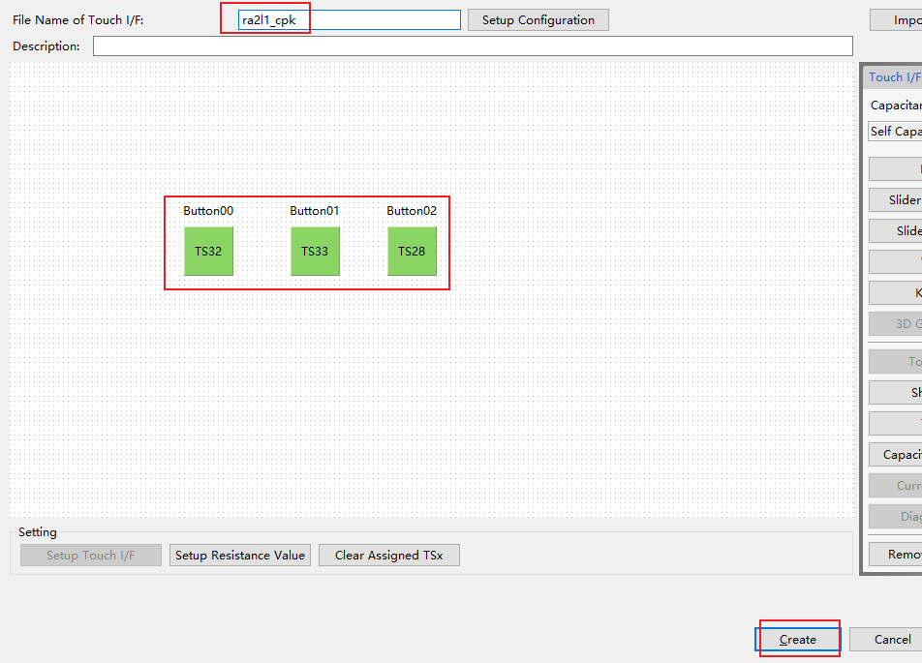922x663 pixels.
Task: Click the greyed Setup Touch I/F button
Action: 91,556
